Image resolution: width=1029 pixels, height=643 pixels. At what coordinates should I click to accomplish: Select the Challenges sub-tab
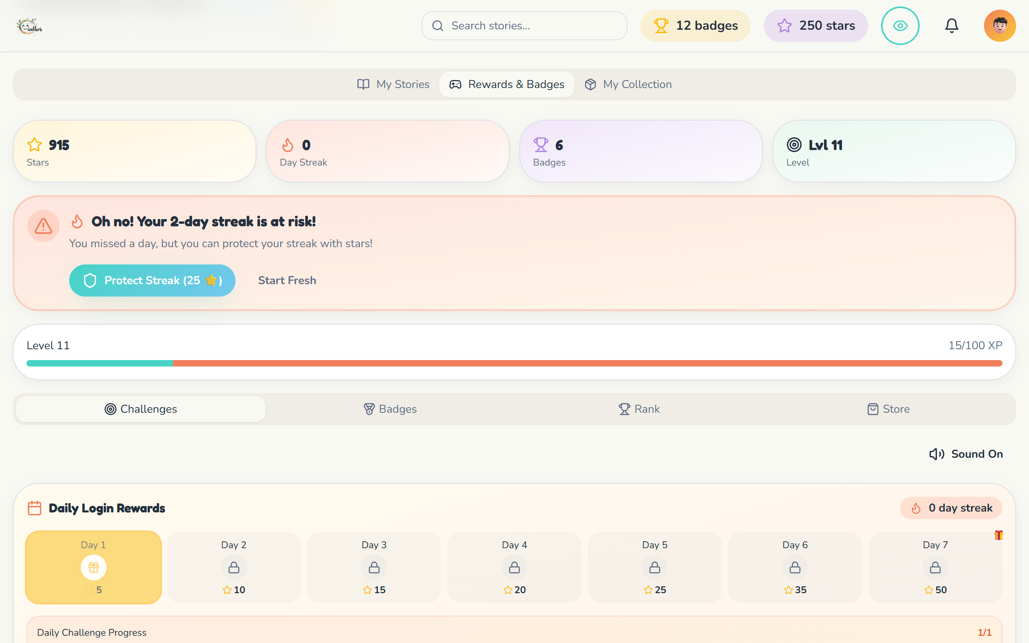pos(141,409)
